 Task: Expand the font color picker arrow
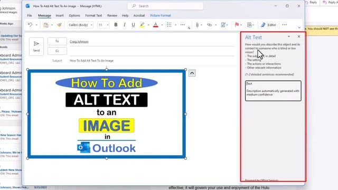click(x=162, y=25)
